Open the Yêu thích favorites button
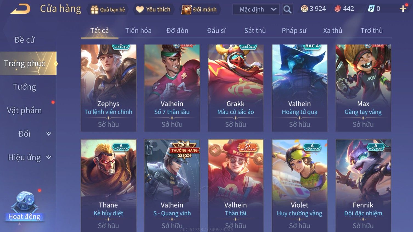The width and height of the screenshot is (413, 232). 153,10
